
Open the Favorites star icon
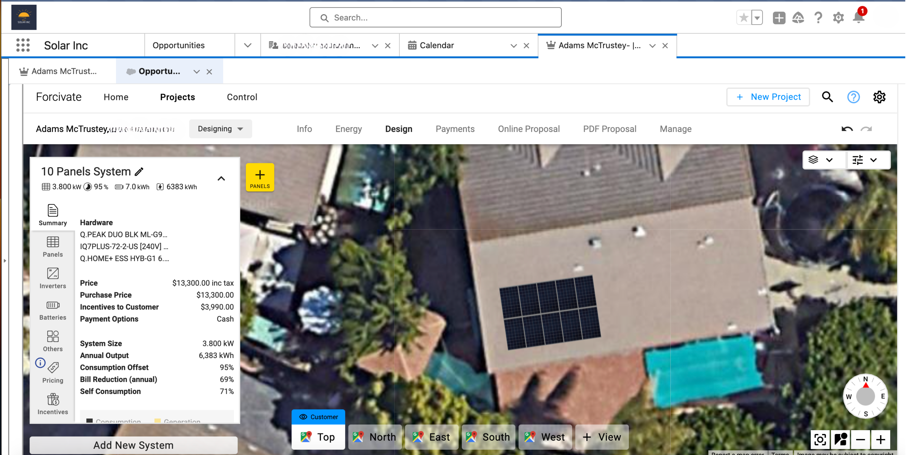click(744, 17)
